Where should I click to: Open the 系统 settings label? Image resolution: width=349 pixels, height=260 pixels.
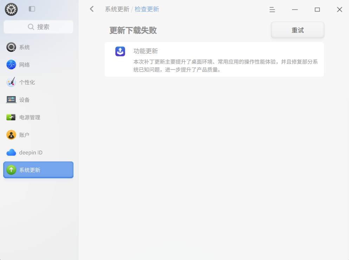(x=24, y=47)
